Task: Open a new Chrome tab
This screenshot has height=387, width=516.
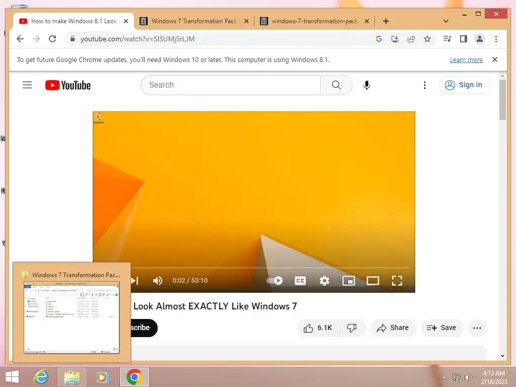Action: tap(386, 21)
